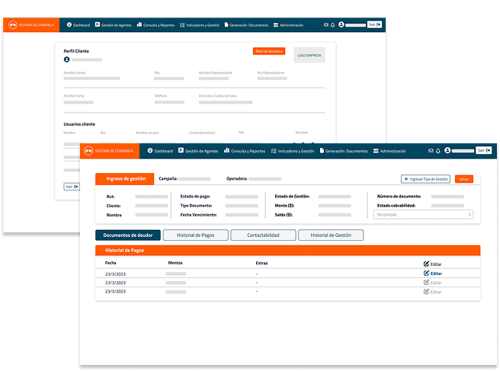
Task: Open Gestión de Agentes in front navbar
Action: click(201, 151)
